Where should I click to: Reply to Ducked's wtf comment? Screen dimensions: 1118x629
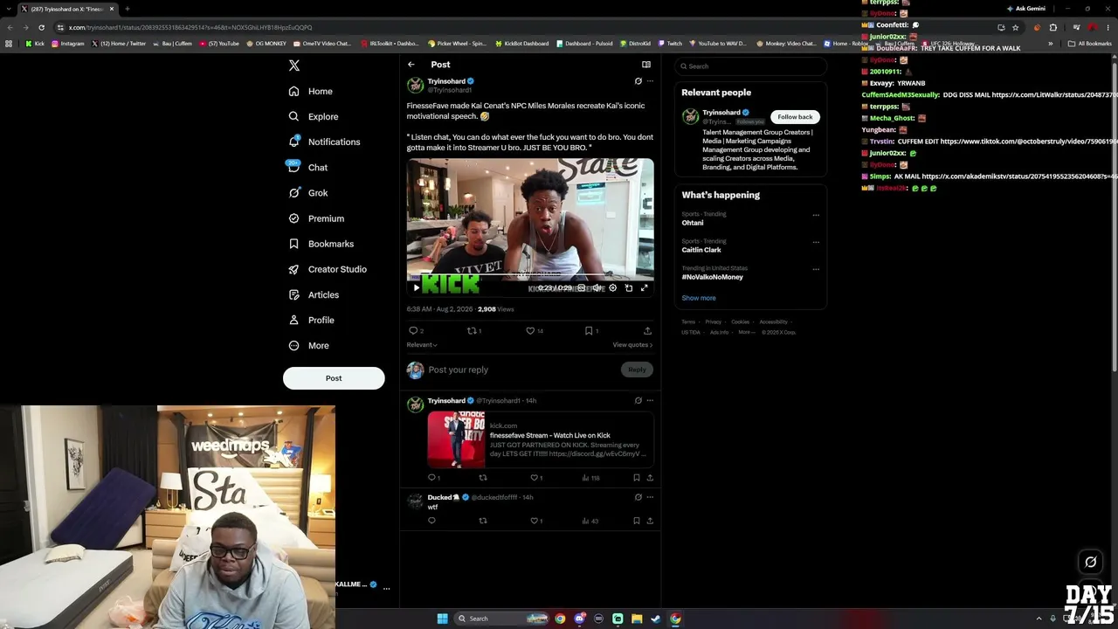[431, 521]
